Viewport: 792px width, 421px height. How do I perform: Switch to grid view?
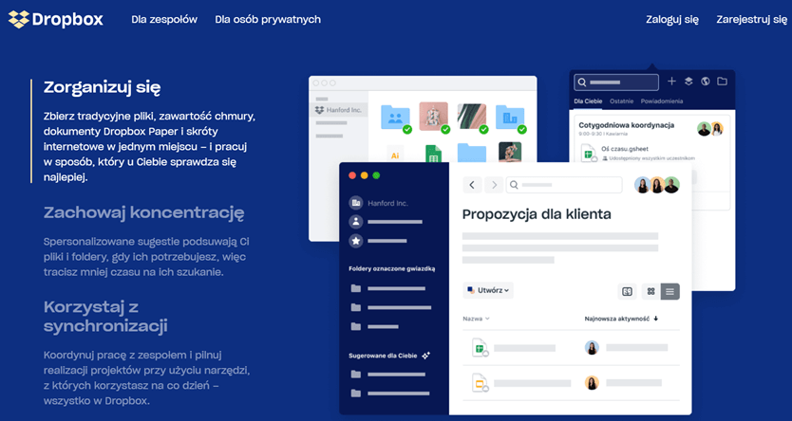pos(651,291)
